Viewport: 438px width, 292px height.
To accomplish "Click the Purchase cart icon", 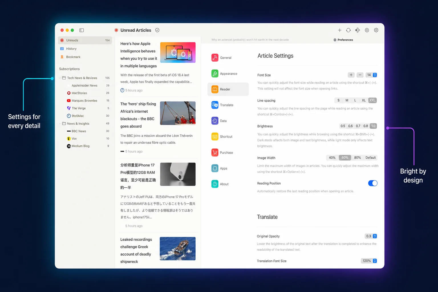I will 215,153.
